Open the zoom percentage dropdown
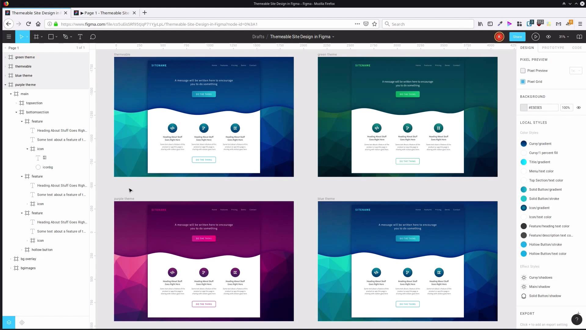Screen dimensions: 586x330 coord(564,37)
